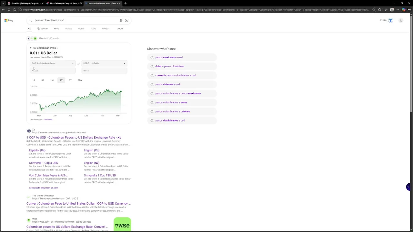This screenshot has width=413, height=232.
Task: Expand the blue sidebar arrow at right edge
Action: [408, 187]
